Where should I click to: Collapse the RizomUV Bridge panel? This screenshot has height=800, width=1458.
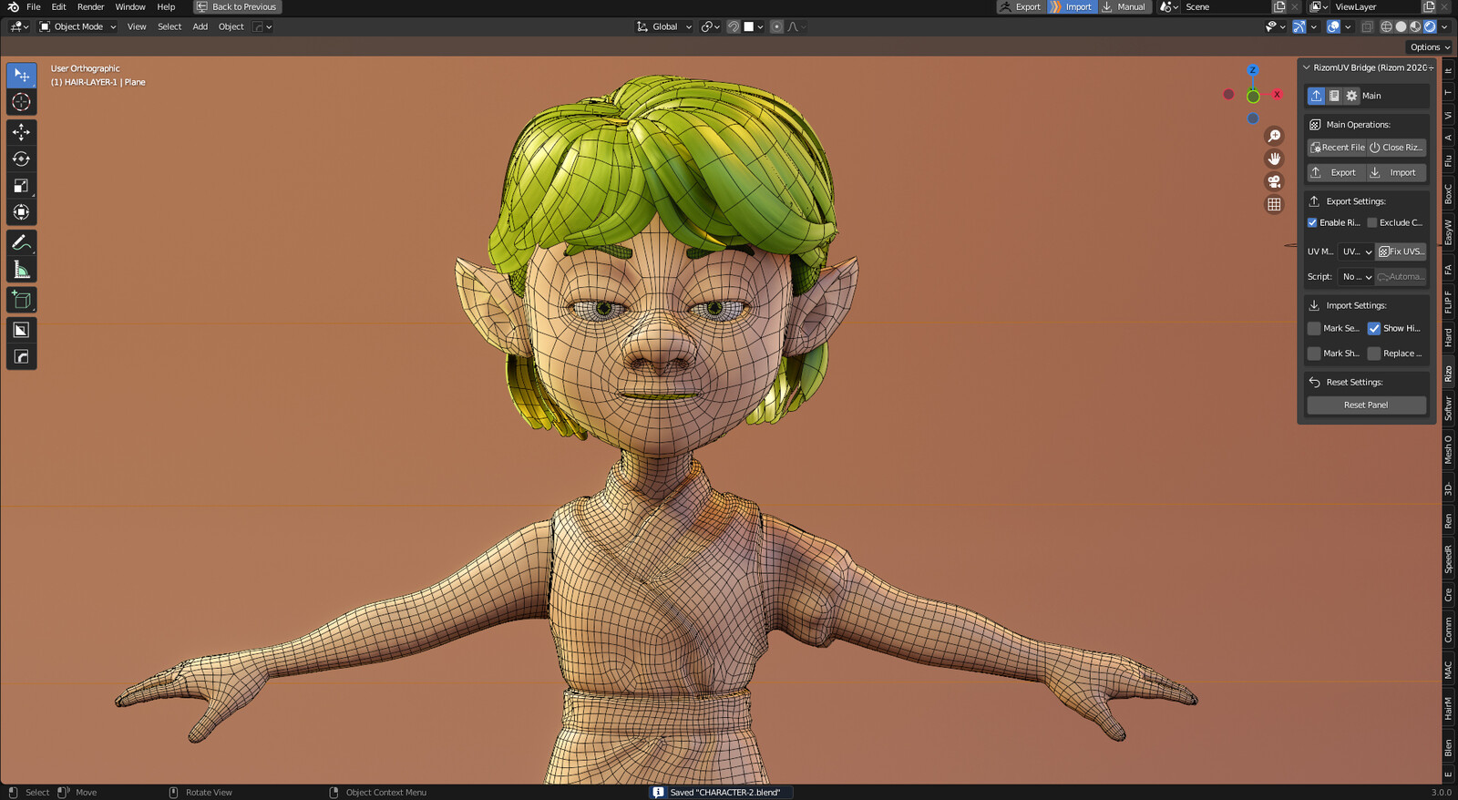coord(1307,67)
